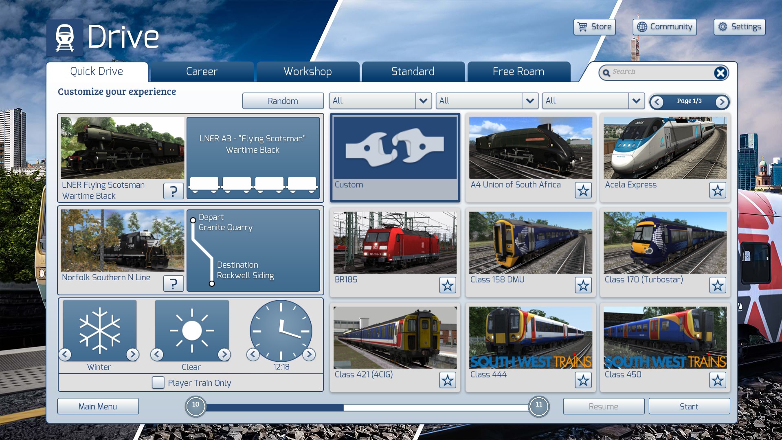Viewport: 782px width, 440px height.
Task: Open the second All filter dropdown
Action: [x=529, y=101]
